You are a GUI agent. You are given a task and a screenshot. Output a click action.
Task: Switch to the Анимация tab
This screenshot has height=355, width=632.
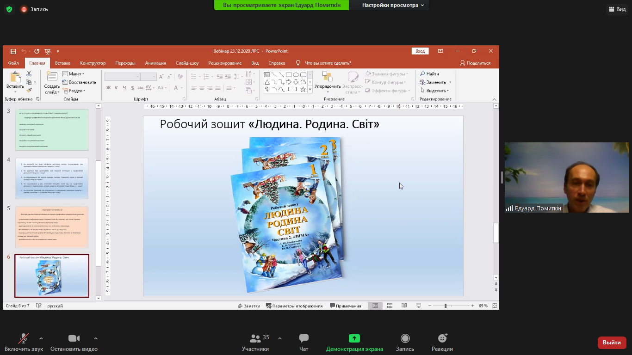(x=155, y=63)
